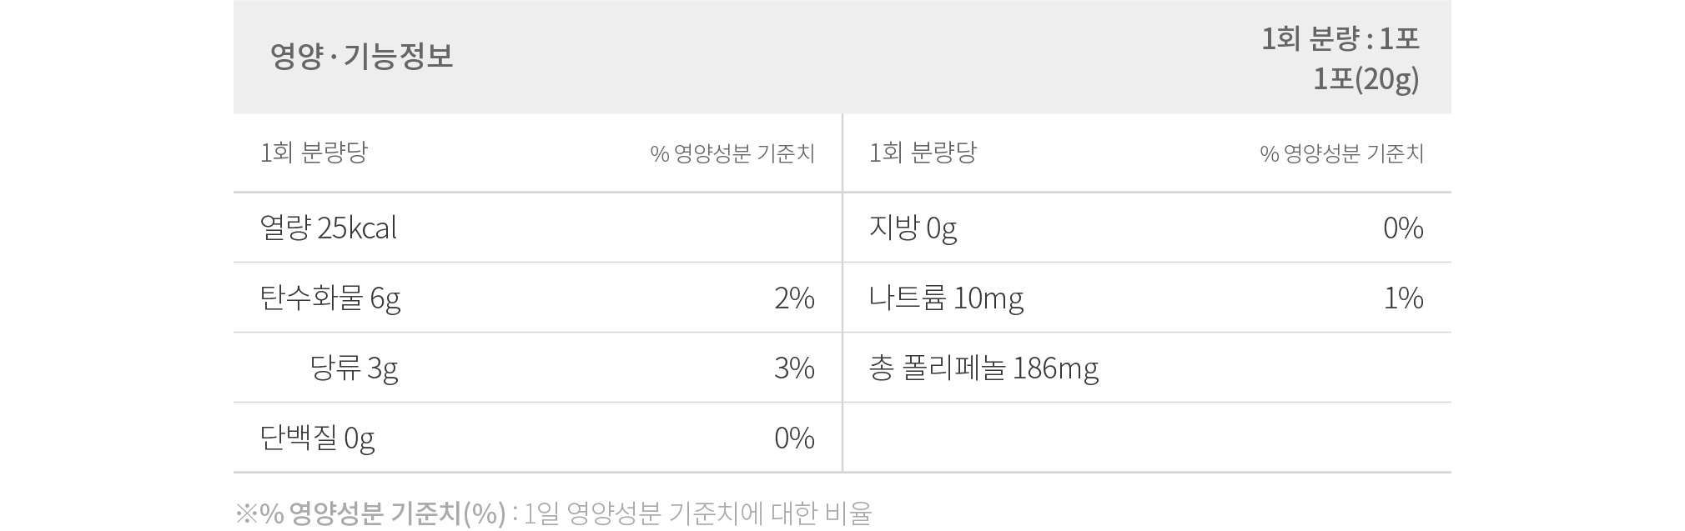The height and width of the screenshot is (531, 1685).
Task: Click the 3% value for 당류
Action: 794,368
